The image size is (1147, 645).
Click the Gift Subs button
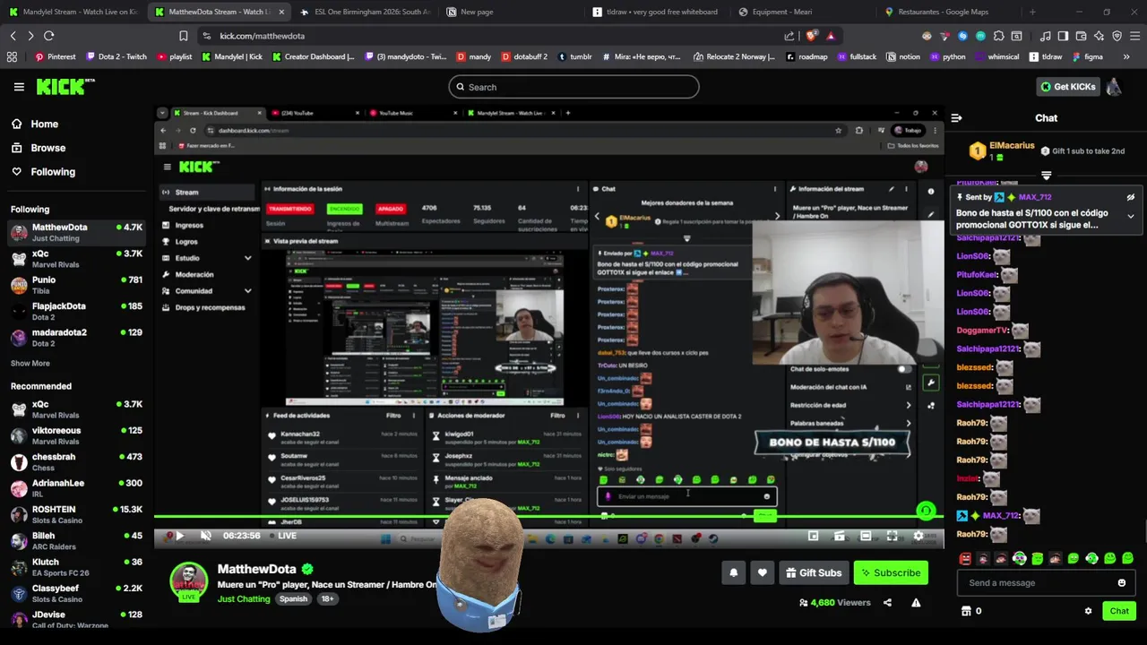point(814,573)
